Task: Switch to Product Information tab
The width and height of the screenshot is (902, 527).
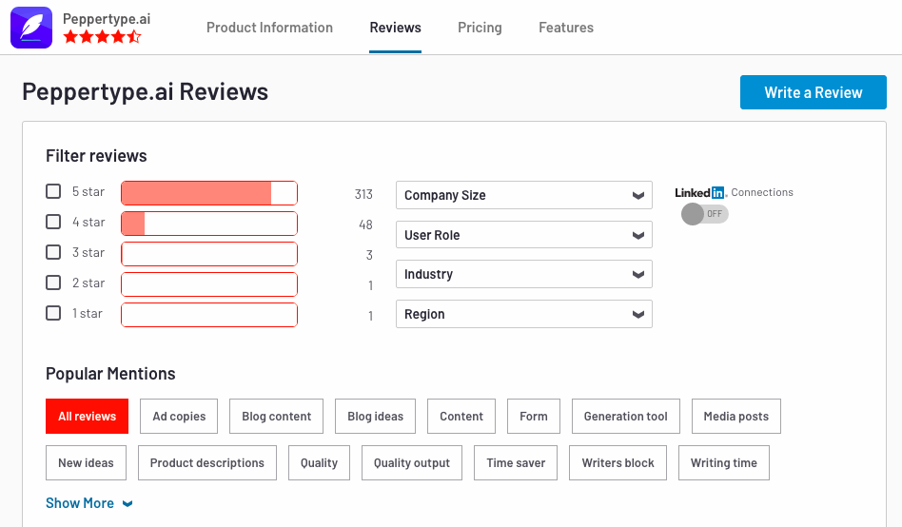Action: point(269,28)
